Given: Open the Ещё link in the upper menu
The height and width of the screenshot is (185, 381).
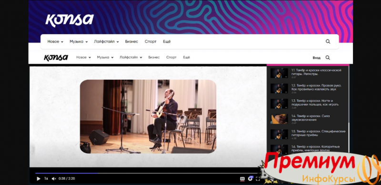Looking at the screenshot, I should pos(167,41).
